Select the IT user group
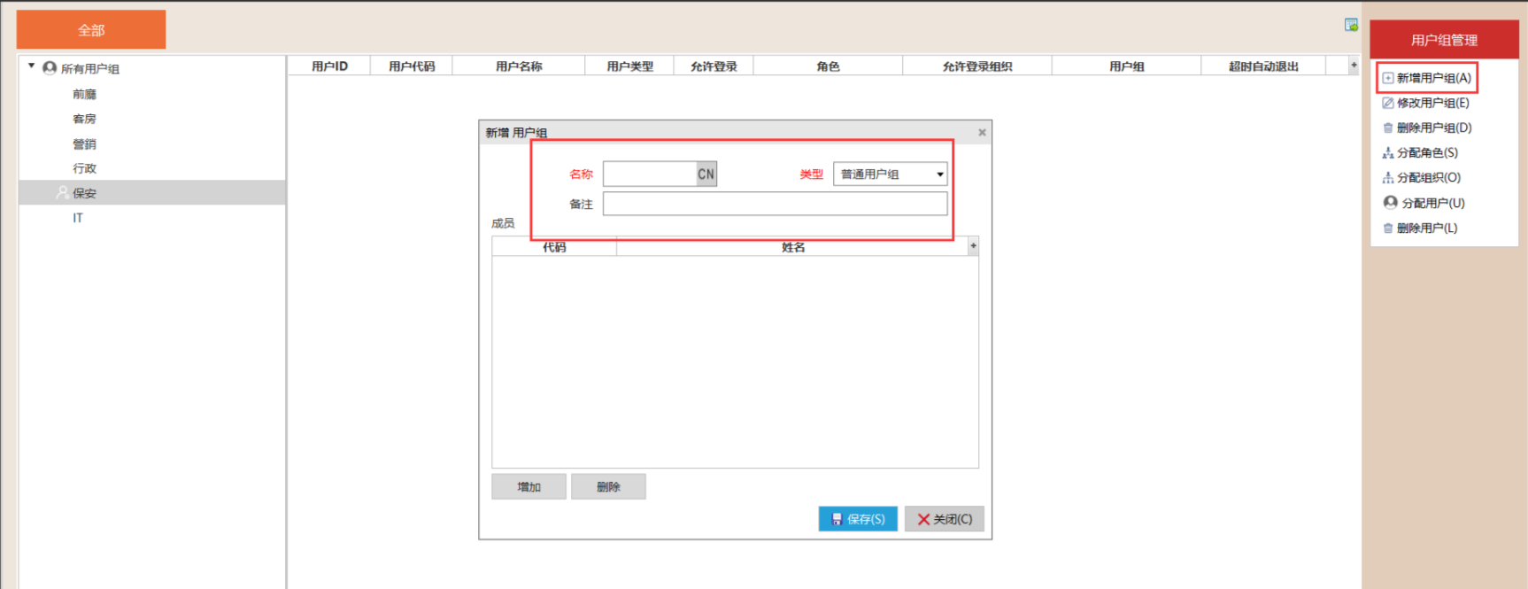 (78, 218)
